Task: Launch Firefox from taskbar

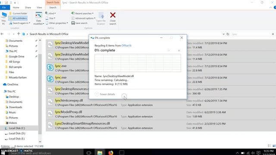Action: click(x=111, y=152)
